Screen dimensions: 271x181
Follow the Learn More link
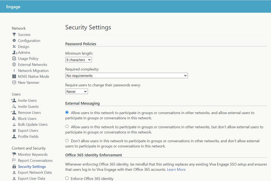[176, 170]
